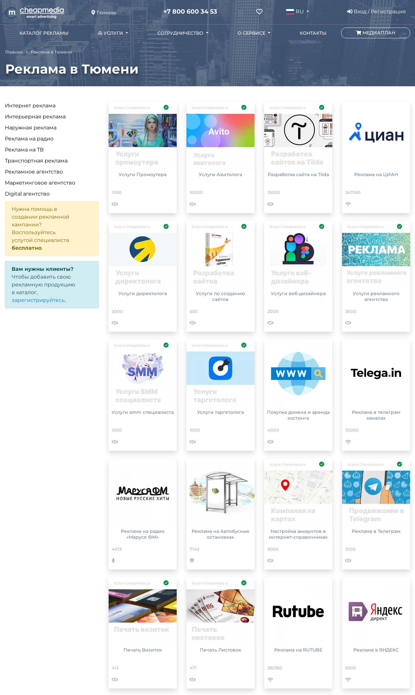Open the Rutube logo thumbnail
This screenshot has height=695, width=415.
tap(298, 612)
